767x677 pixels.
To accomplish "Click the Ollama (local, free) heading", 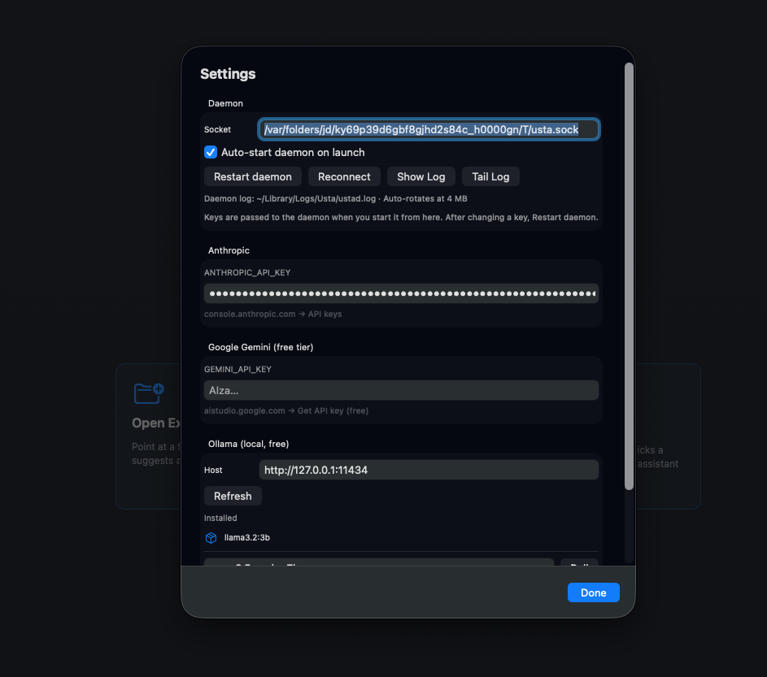I will (x=249, y=444).
